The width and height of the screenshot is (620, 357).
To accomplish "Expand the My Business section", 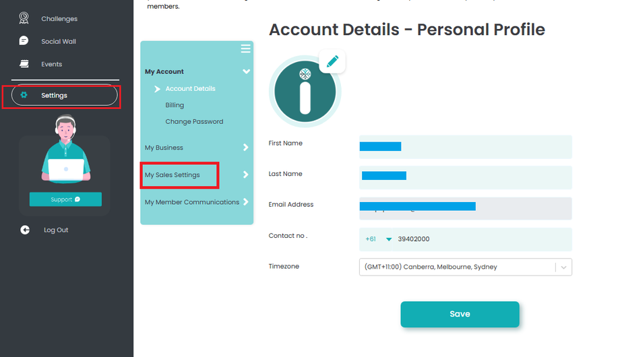I will (x=246, y=148).
